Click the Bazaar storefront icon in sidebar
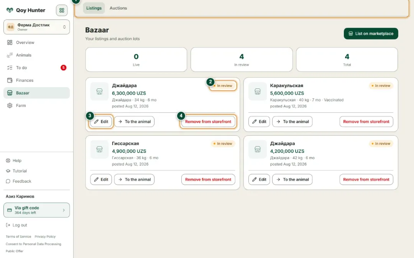The image size is (414, 258). click(10, 93)
